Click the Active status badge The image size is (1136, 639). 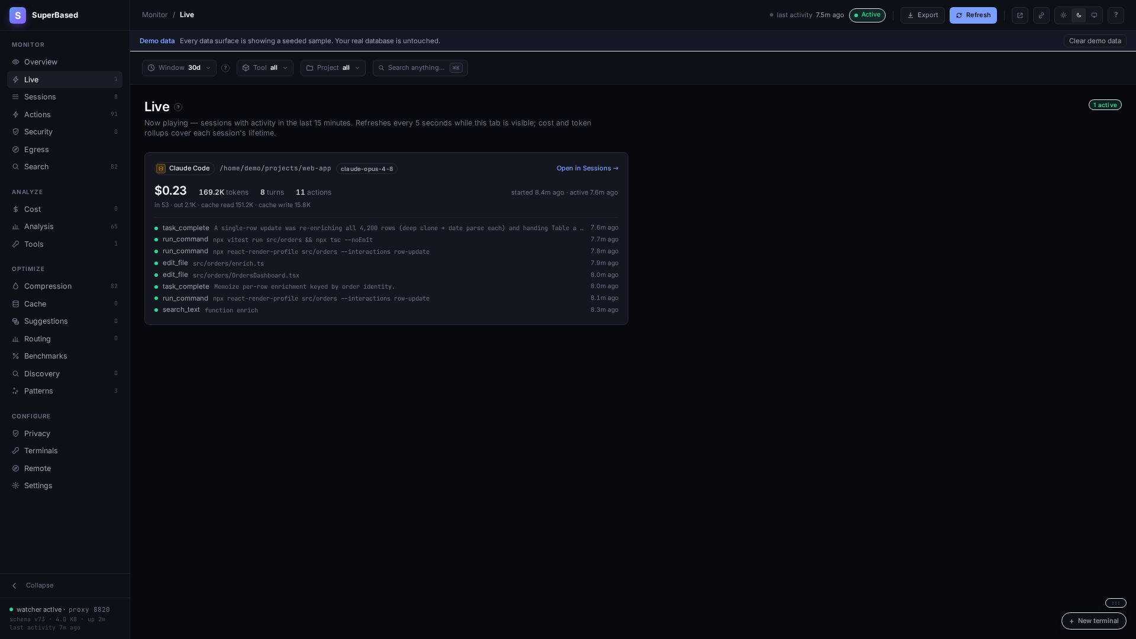point(867,15)
